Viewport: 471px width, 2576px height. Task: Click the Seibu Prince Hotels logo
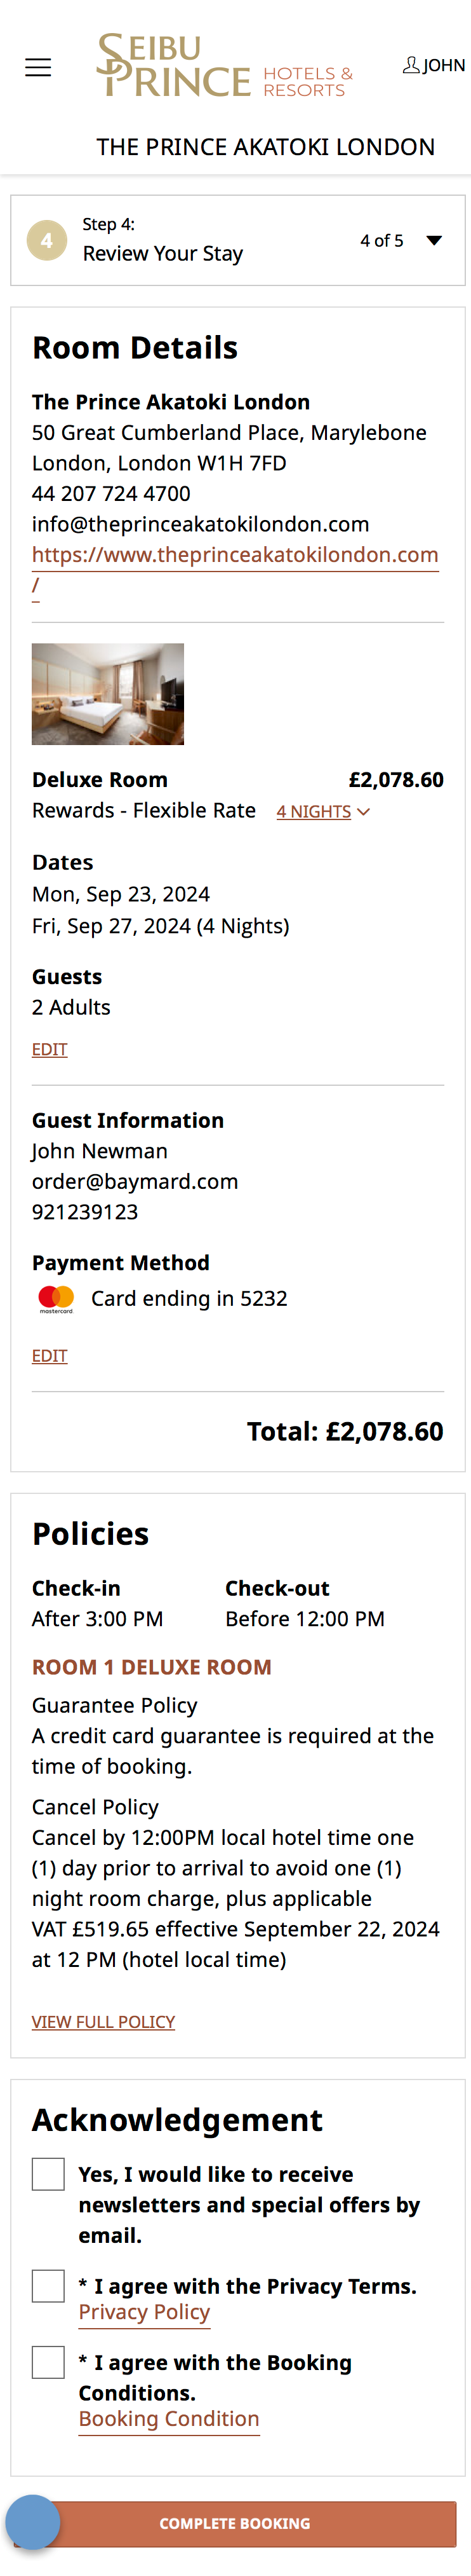coord(225,66)
